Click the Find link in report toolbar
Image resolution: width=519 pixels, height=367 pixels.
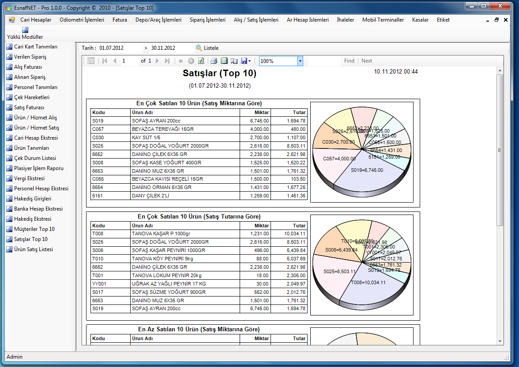[x=349, y=61]
